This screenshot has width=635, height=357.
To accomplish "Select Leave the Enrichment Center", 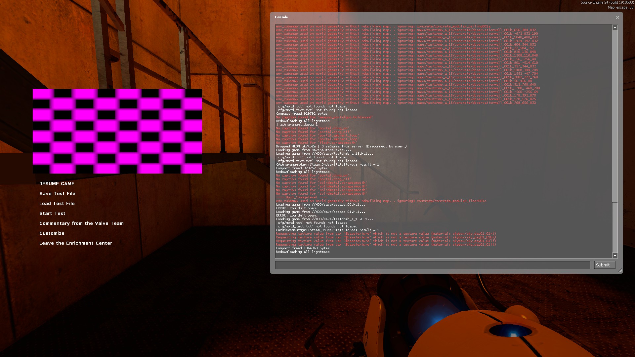I will [x=76, y=243].
